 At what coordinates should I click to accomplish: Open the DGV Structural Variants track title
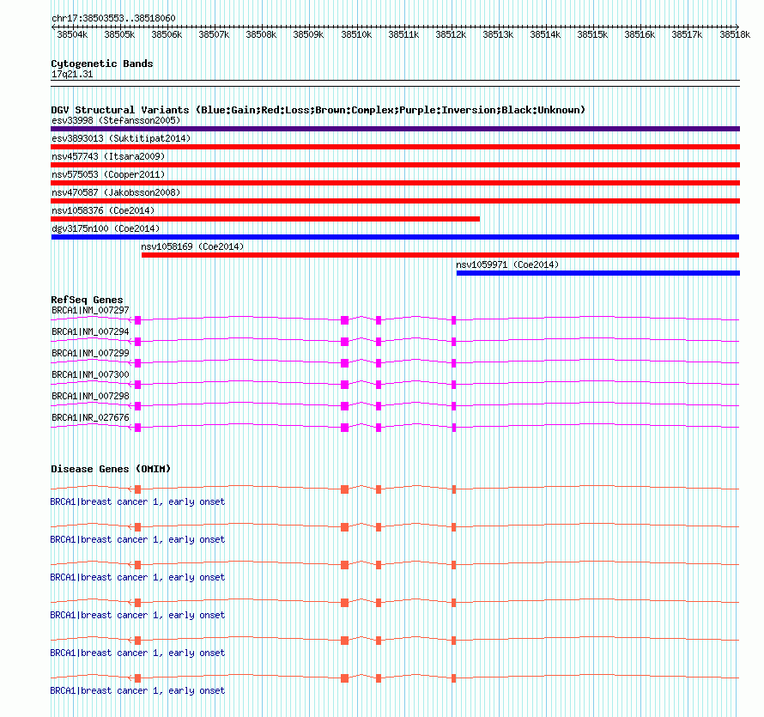click(x=318, y=110)
